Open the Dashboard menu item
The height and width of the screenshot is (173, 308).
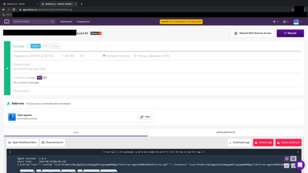click(66, 22)
